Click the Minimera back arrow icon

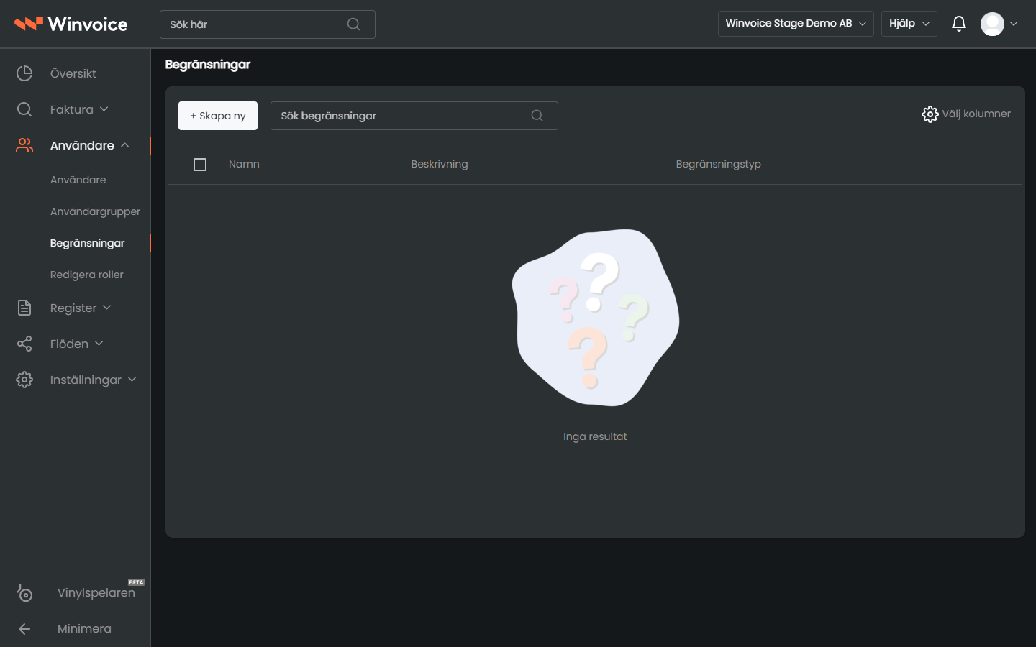(x=24, y=628)
